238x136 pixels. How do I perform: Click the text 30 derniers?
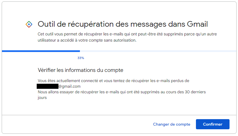tap(195, 92)
